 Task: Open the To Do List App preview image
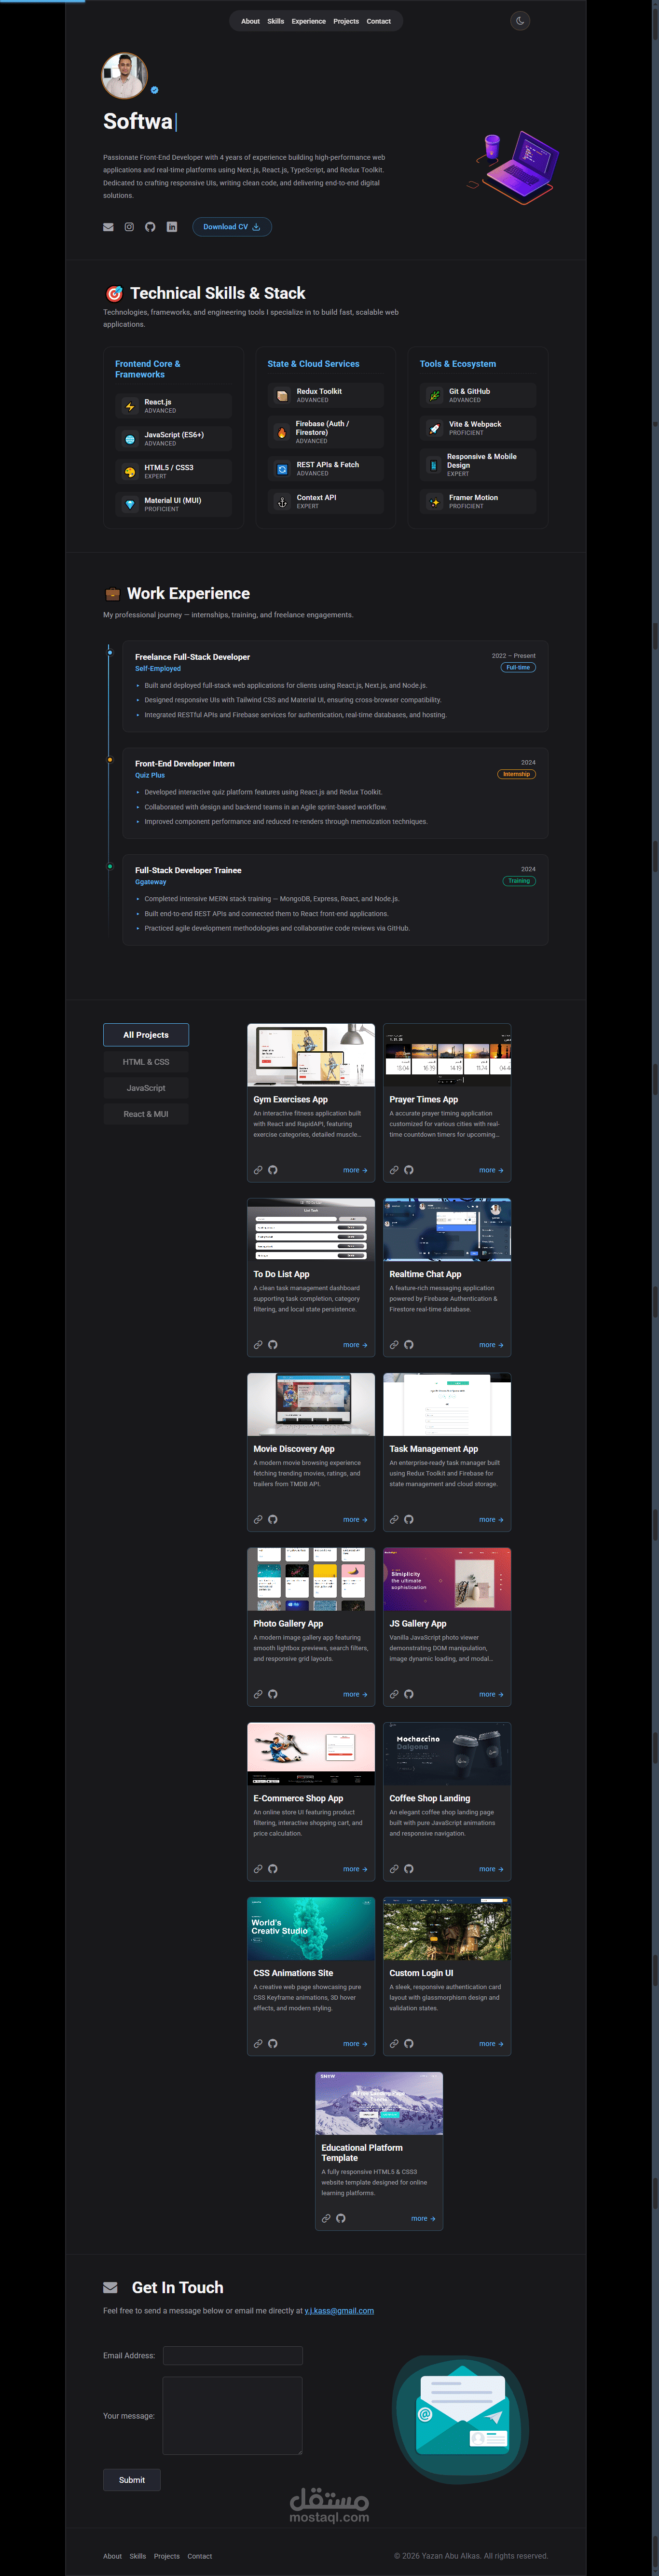311,1230
